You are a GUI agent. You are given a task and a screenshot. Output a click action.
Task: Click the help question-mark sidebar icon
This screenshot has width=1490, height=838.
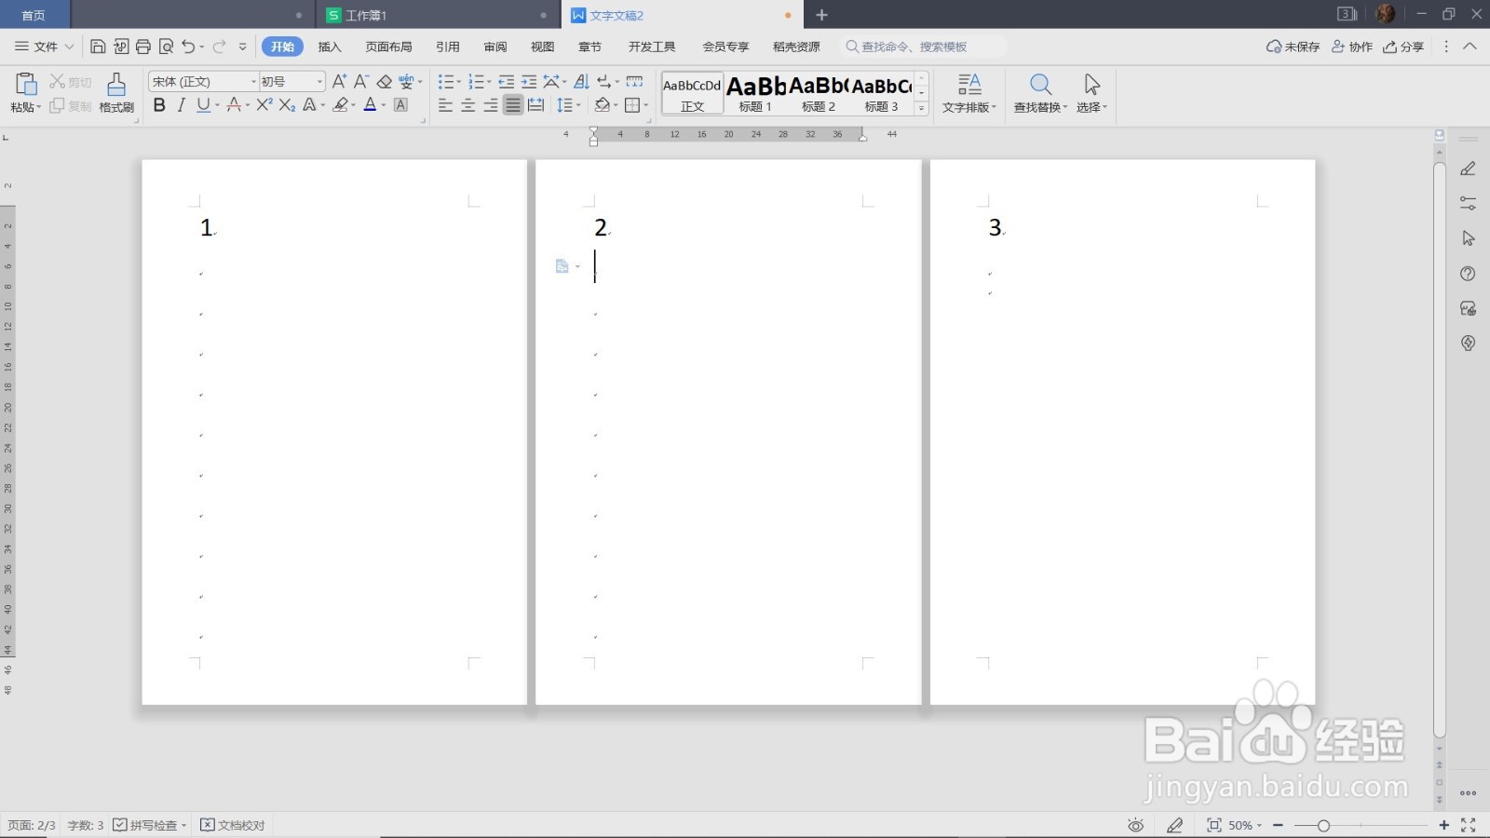[1469, 274]
